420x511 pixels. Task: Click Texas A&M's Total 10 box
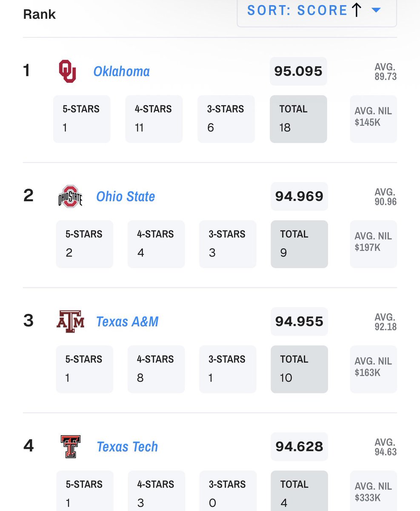click(299, 369)
